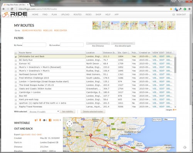
Task: Click VIEW for BC Early Run row
Action: (155, 60)
